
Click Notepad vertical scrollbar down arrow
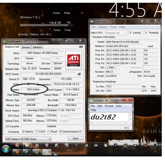[x=130, y=119]
